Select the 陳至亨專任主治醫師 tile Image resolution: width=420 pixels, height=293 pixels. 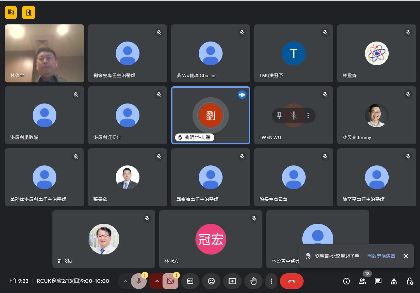click(x=377, y=177)
